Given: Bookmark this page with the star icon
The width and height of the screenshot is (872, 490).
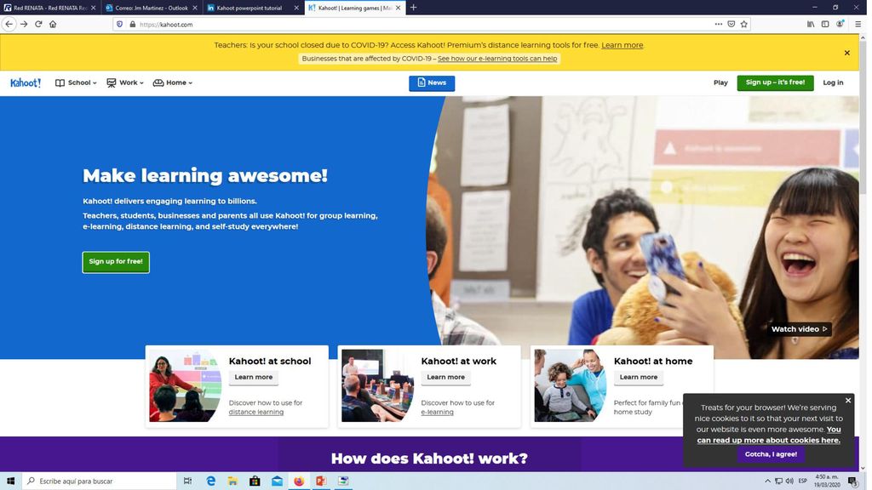Looking at the screenshot, I should pos(744,24).
